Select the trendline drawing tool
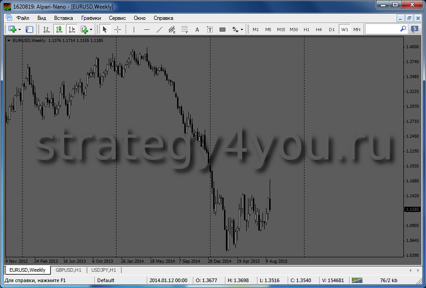This screenshot has height=288, width=426. (x=159, y=29)
